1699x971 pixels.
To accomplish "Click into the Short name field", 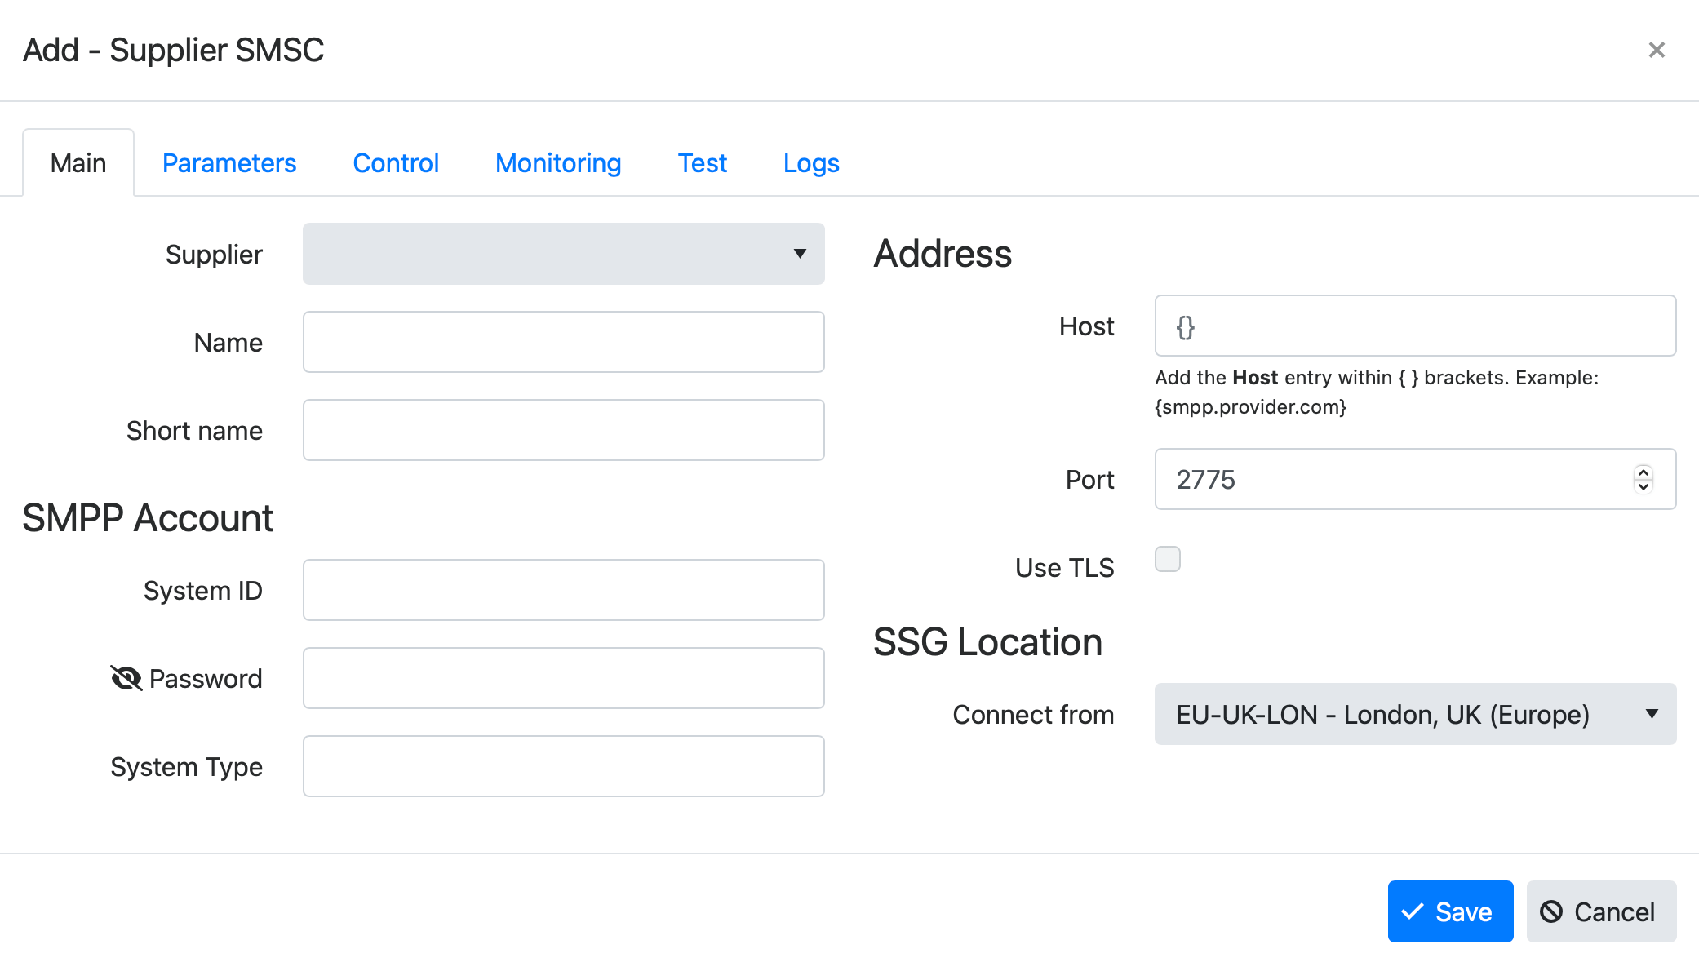I will click(563, 430).
